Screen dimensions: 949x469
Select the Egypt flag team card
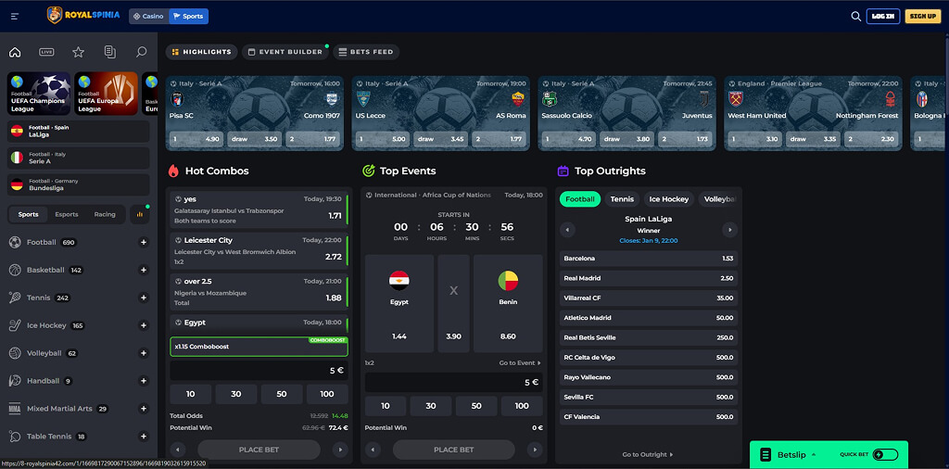pos(399,304)
